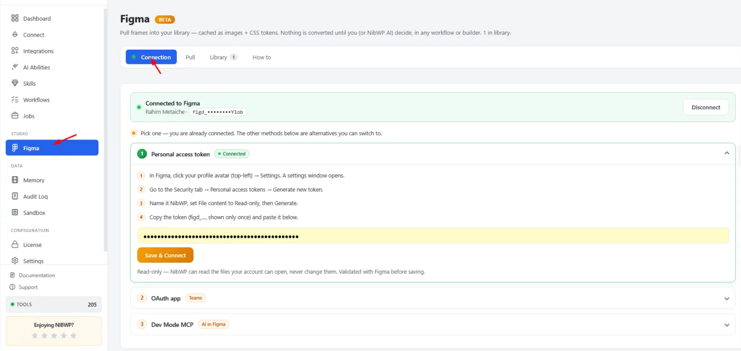This screenshot has height=351, width=741.
Task: Collapse the Personal access token section
Action: 727,153
